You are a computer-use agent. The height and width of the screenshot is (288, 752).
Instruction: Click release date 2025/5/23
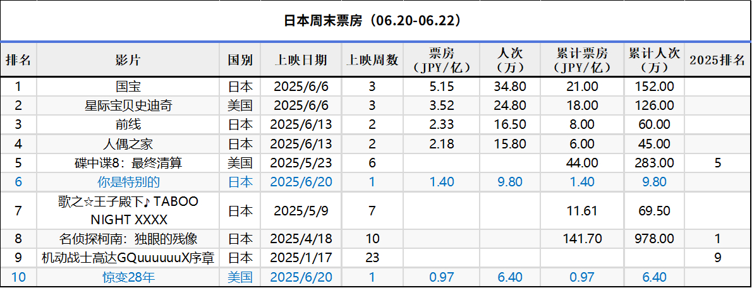(301, 163)
